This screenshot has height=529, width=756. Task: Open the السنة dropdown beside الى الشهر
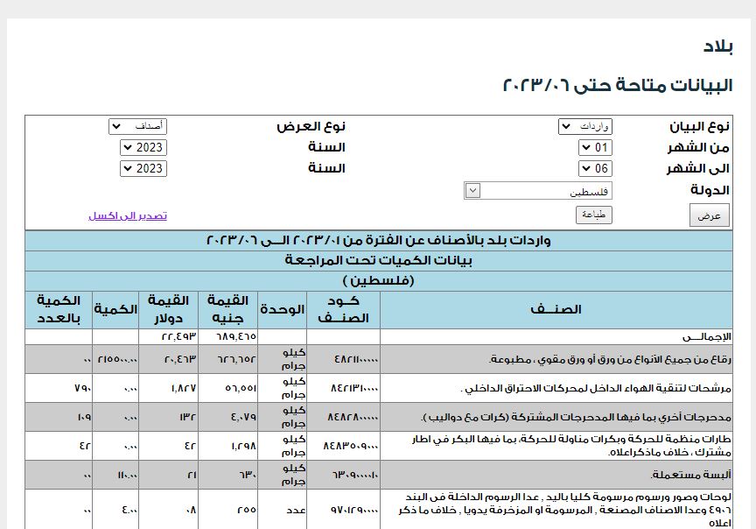pyautogui.click(x=143, y=169)
